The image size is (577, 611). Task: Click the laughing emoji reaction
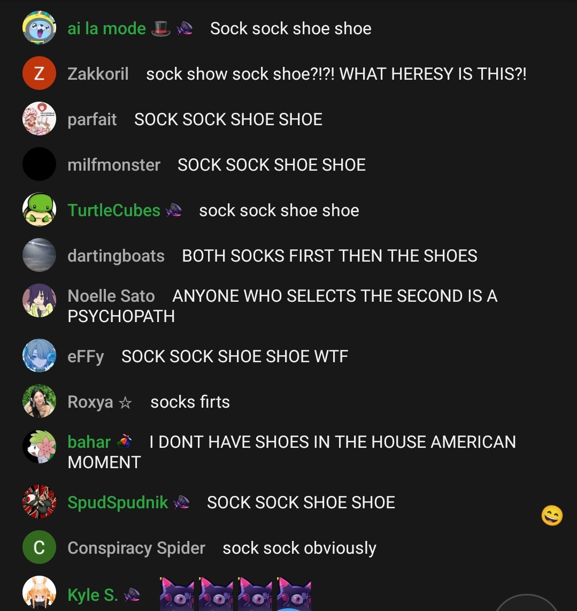click(x=552, y=516)
